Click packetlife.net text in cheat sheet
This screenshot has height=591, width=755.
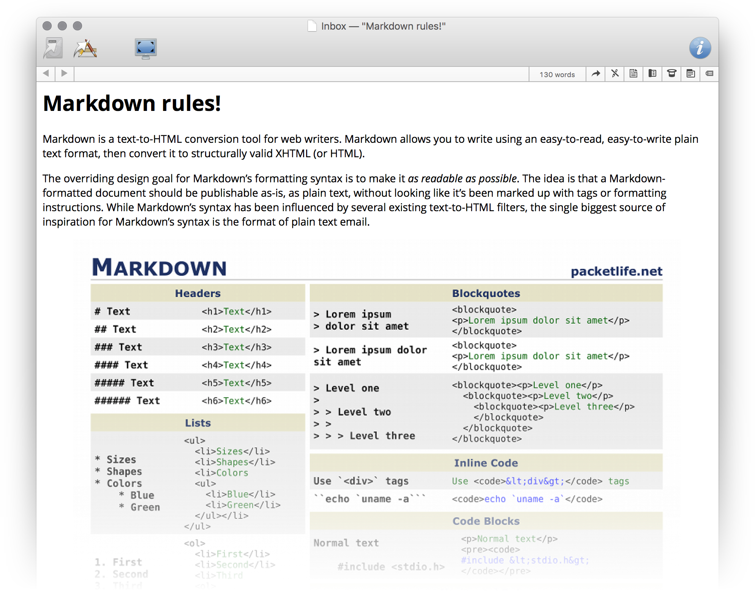tap(616, 271)
